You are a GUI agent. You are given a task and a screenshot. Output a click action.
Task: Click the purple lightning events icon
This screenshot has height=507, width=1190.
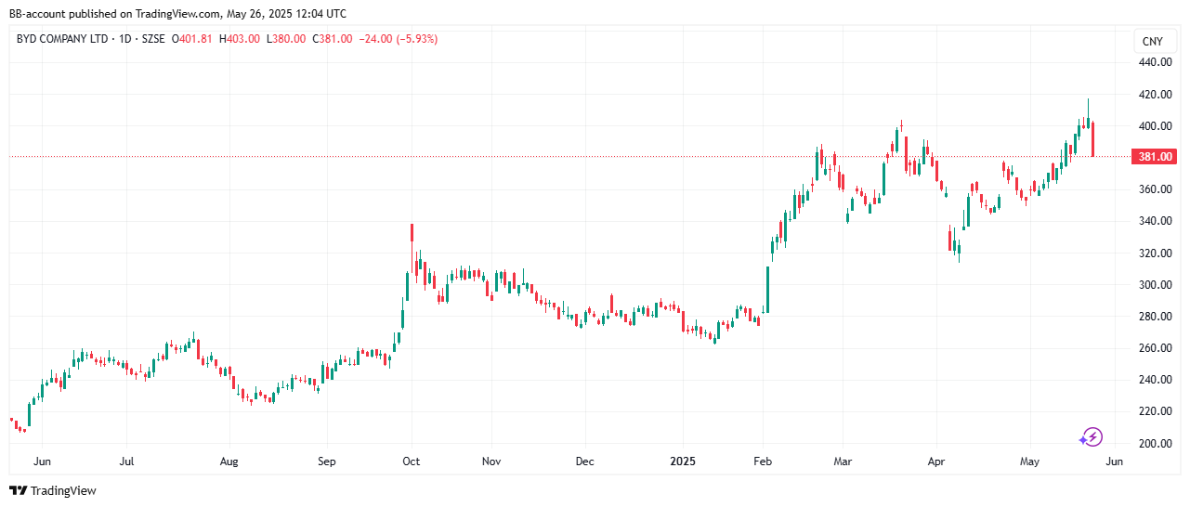click(x=1091, y=436)
